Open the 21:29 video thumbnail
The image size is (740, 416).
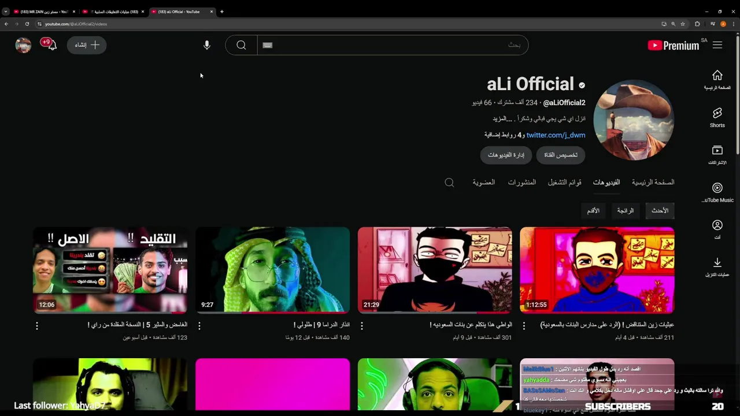435,270
